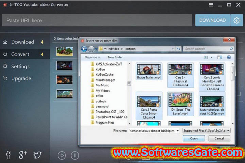
Task: Select the PowerPoint to WMV folder
Action: (109, 117)
